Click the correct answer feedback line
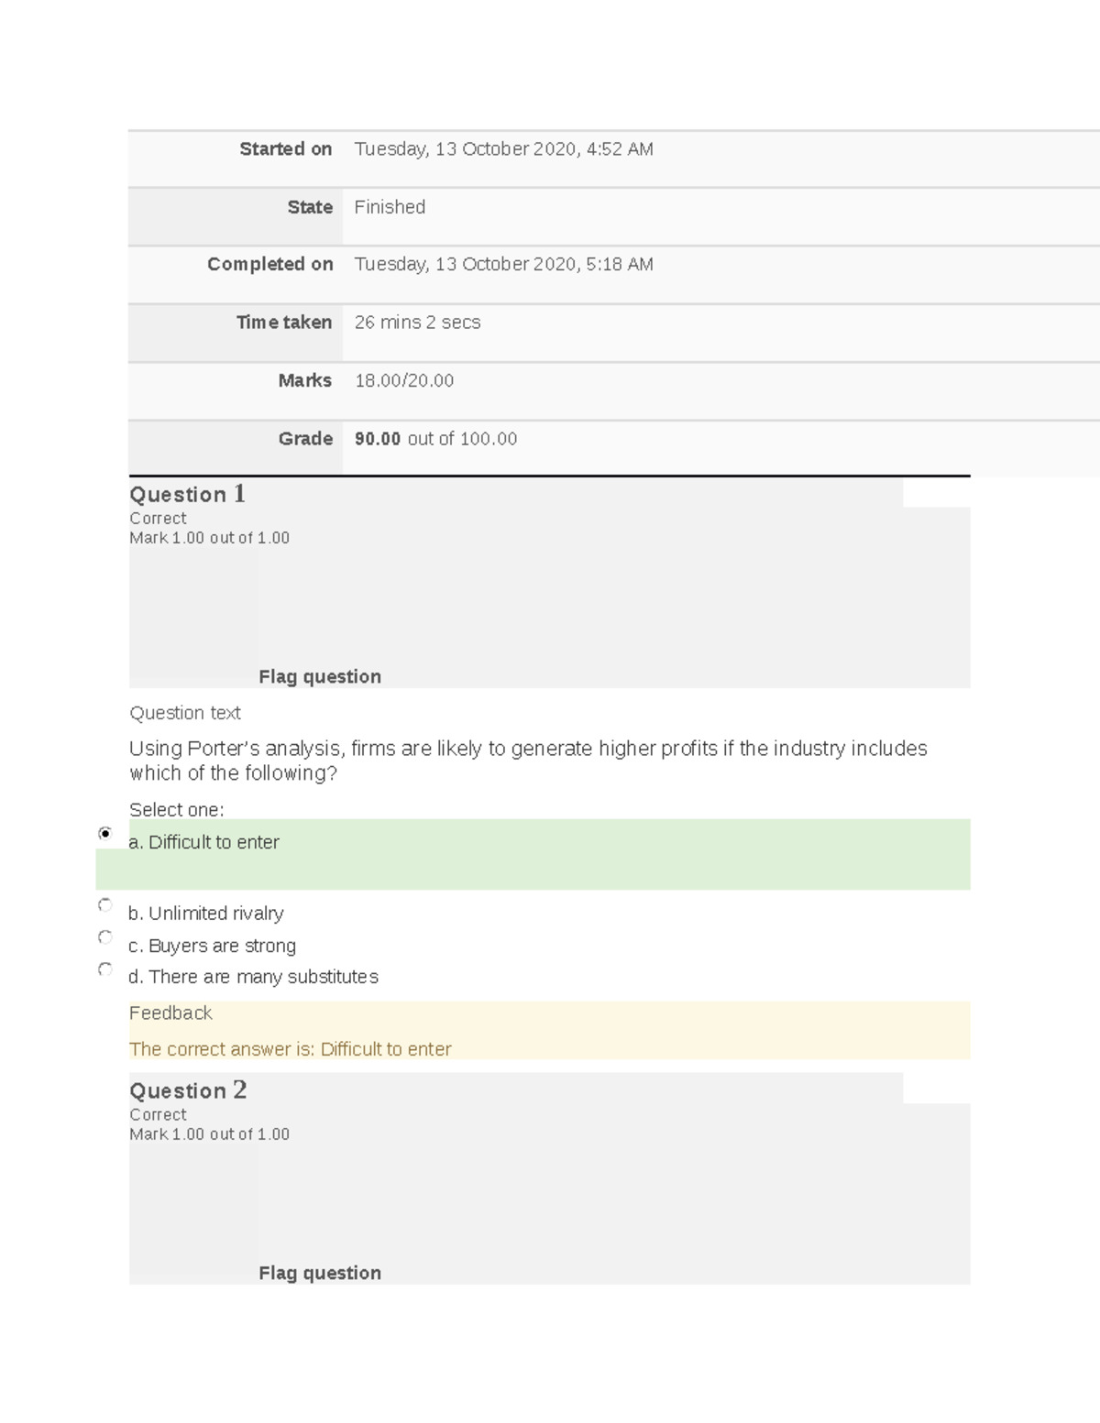This screenshot has width=1100, height=1423. 291,1048
